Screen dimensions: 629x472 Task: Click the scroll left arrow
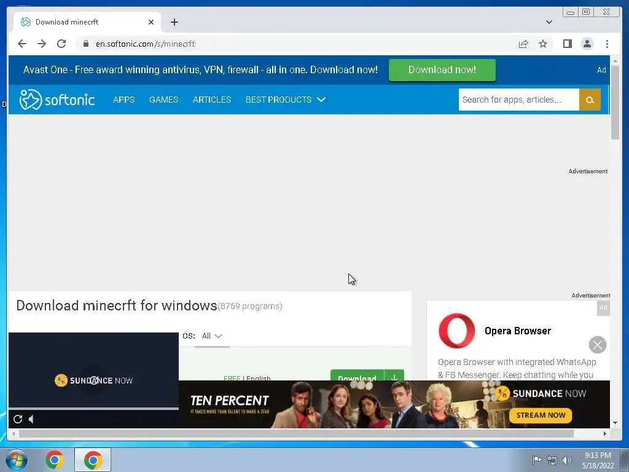click(14, 433)
